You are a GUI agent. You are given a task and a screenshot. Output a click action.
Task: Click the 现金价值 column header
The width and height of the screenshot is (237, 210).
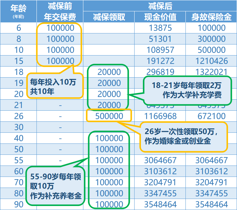[x=160, y=17]
